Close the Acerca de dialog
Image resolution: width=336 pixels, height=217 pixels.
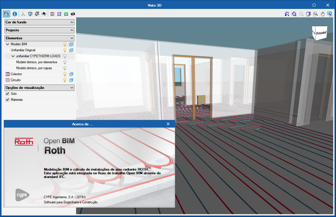coord(168,124)
